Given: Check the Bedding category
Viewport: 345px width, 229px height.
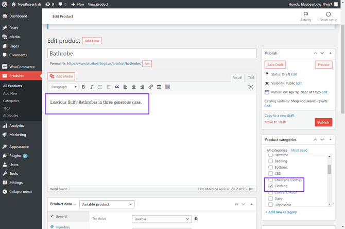Looking at the screenshot, I should (x=271, y=161).
